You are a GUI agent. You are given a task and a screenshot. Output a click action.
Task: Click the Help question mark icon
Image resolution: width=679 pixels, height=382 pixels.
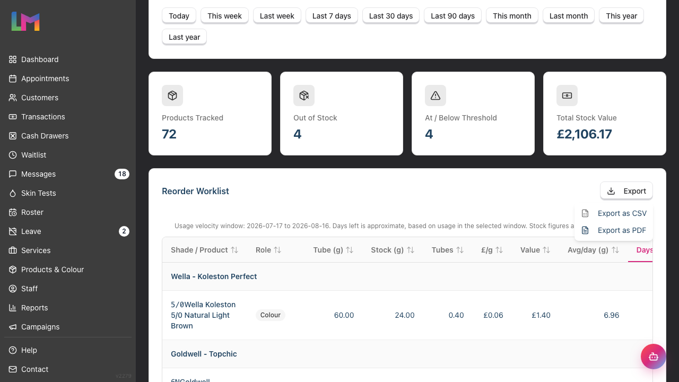coord(13,350)
